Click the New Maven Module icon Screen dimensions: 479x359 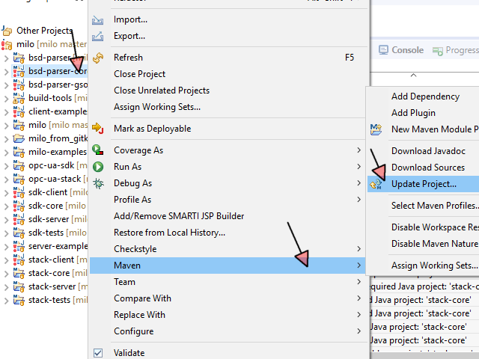pos(376,129)
